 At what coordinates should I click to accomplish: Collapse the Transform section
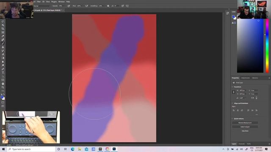click(232, 87)
